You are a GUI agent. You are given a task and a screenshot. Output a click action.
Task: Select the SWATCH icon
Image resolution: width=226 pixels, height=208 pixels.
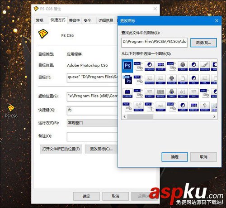pyautogui.click(x=194, y=106)
